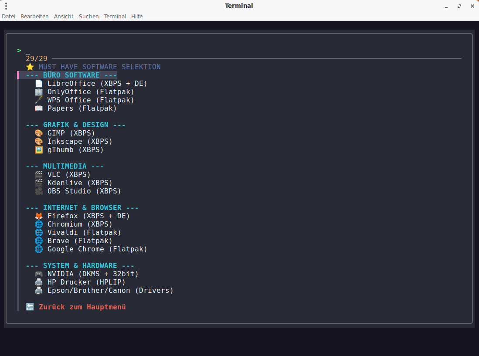479x356 pixels.
Task: Select OnlyOffice (Flatpak) entry
Action: coord(91,92)
